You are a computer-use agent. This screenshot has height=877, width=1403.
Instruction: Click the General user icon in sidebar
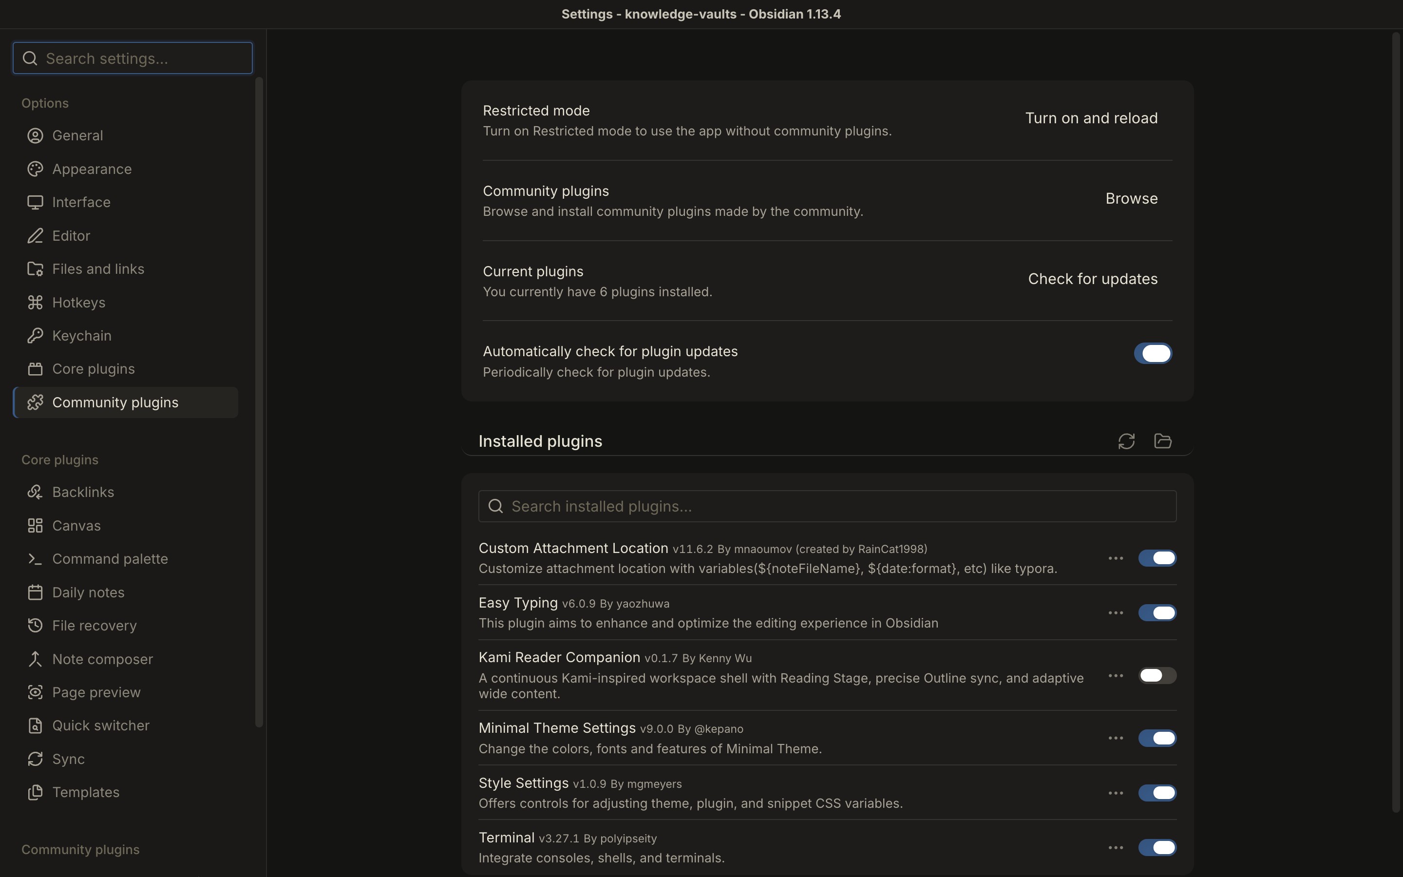click(36, 136)
